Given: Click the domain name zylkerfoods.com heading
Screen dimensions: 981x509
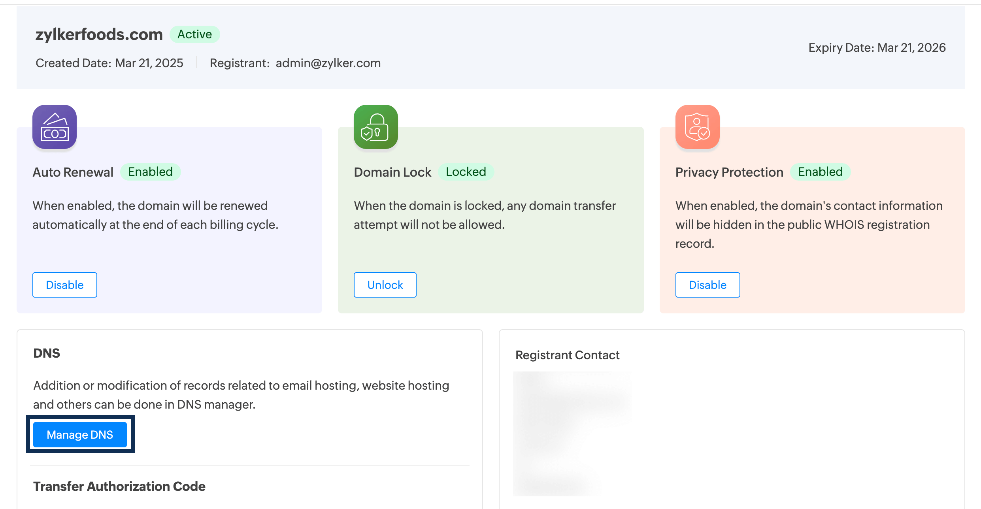Looking at the screenshot, I should coord(98,34).
